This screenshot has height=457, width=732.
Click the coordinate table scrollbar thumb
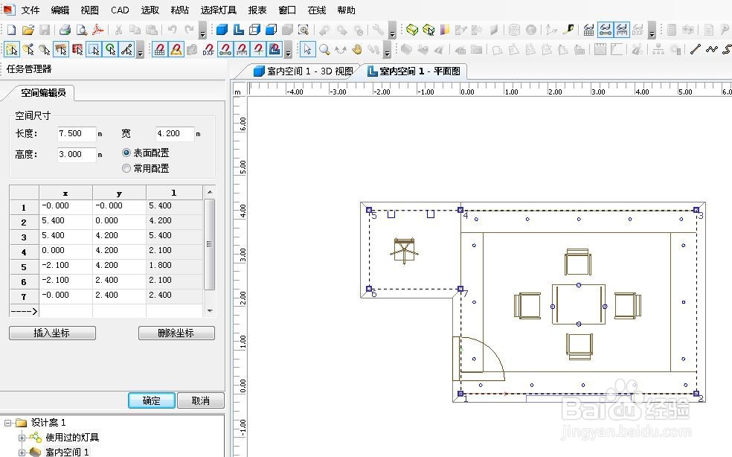click(209, 244)
